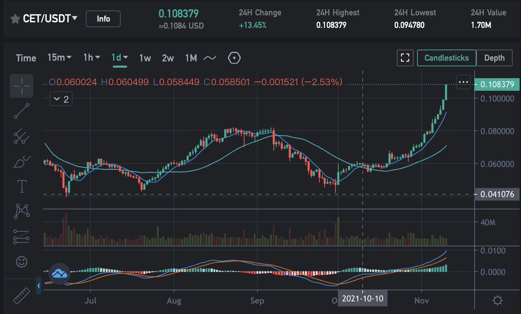This screenshot has width=521, height=314.
Task: Click the 2021-10-10 date marker
Action: point(363,299)
